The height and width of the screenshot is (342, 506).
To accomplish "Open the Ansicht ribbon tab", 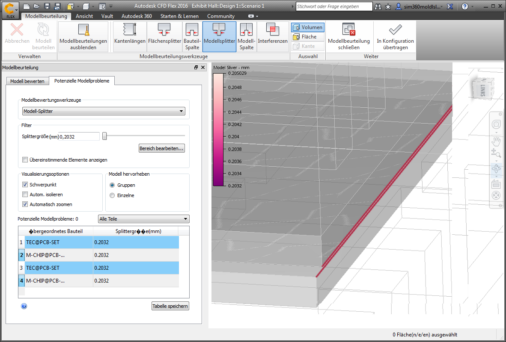I will 84,16.
